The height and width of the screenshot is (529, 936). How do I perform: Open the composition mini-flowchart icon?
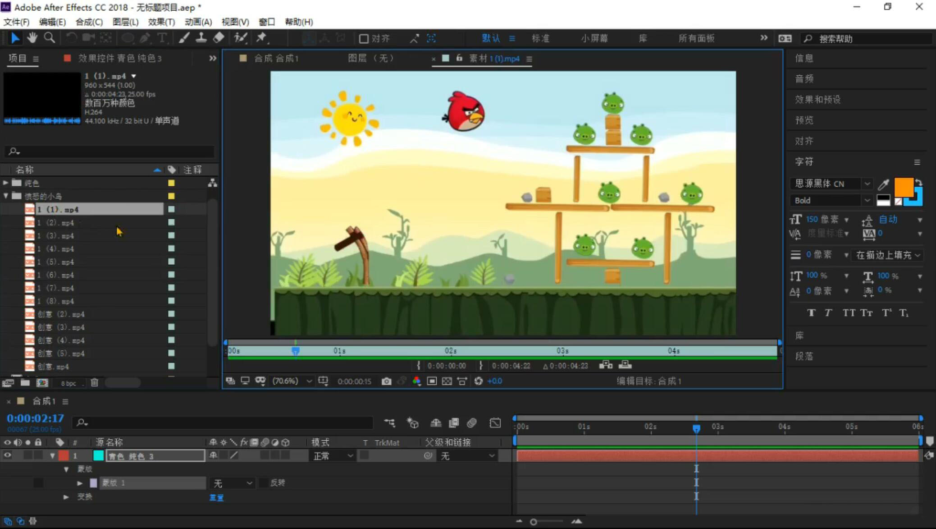click(390, 423)
